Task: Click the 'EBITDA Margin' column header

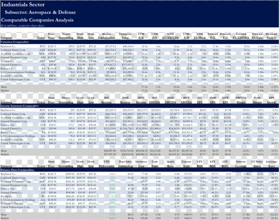Action: pyautogui.click(x=241, y=100)
